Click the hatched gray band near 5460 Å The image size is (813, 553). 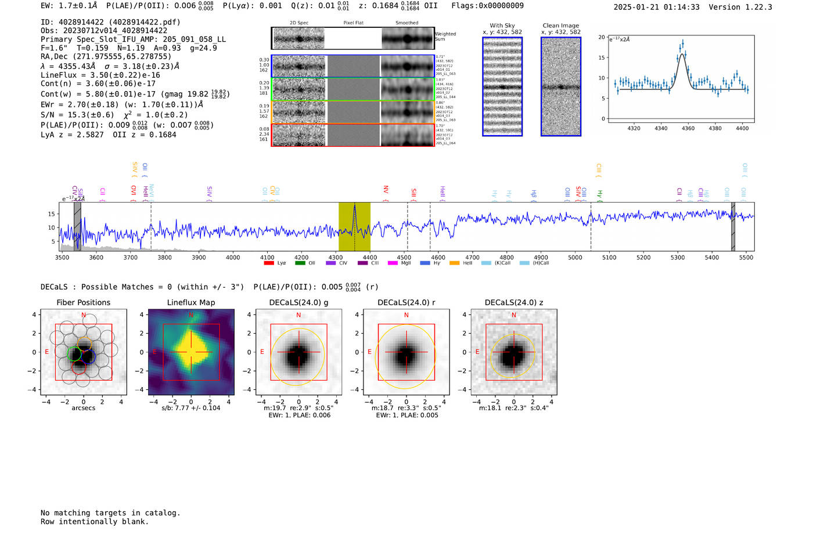click(733, 226)
